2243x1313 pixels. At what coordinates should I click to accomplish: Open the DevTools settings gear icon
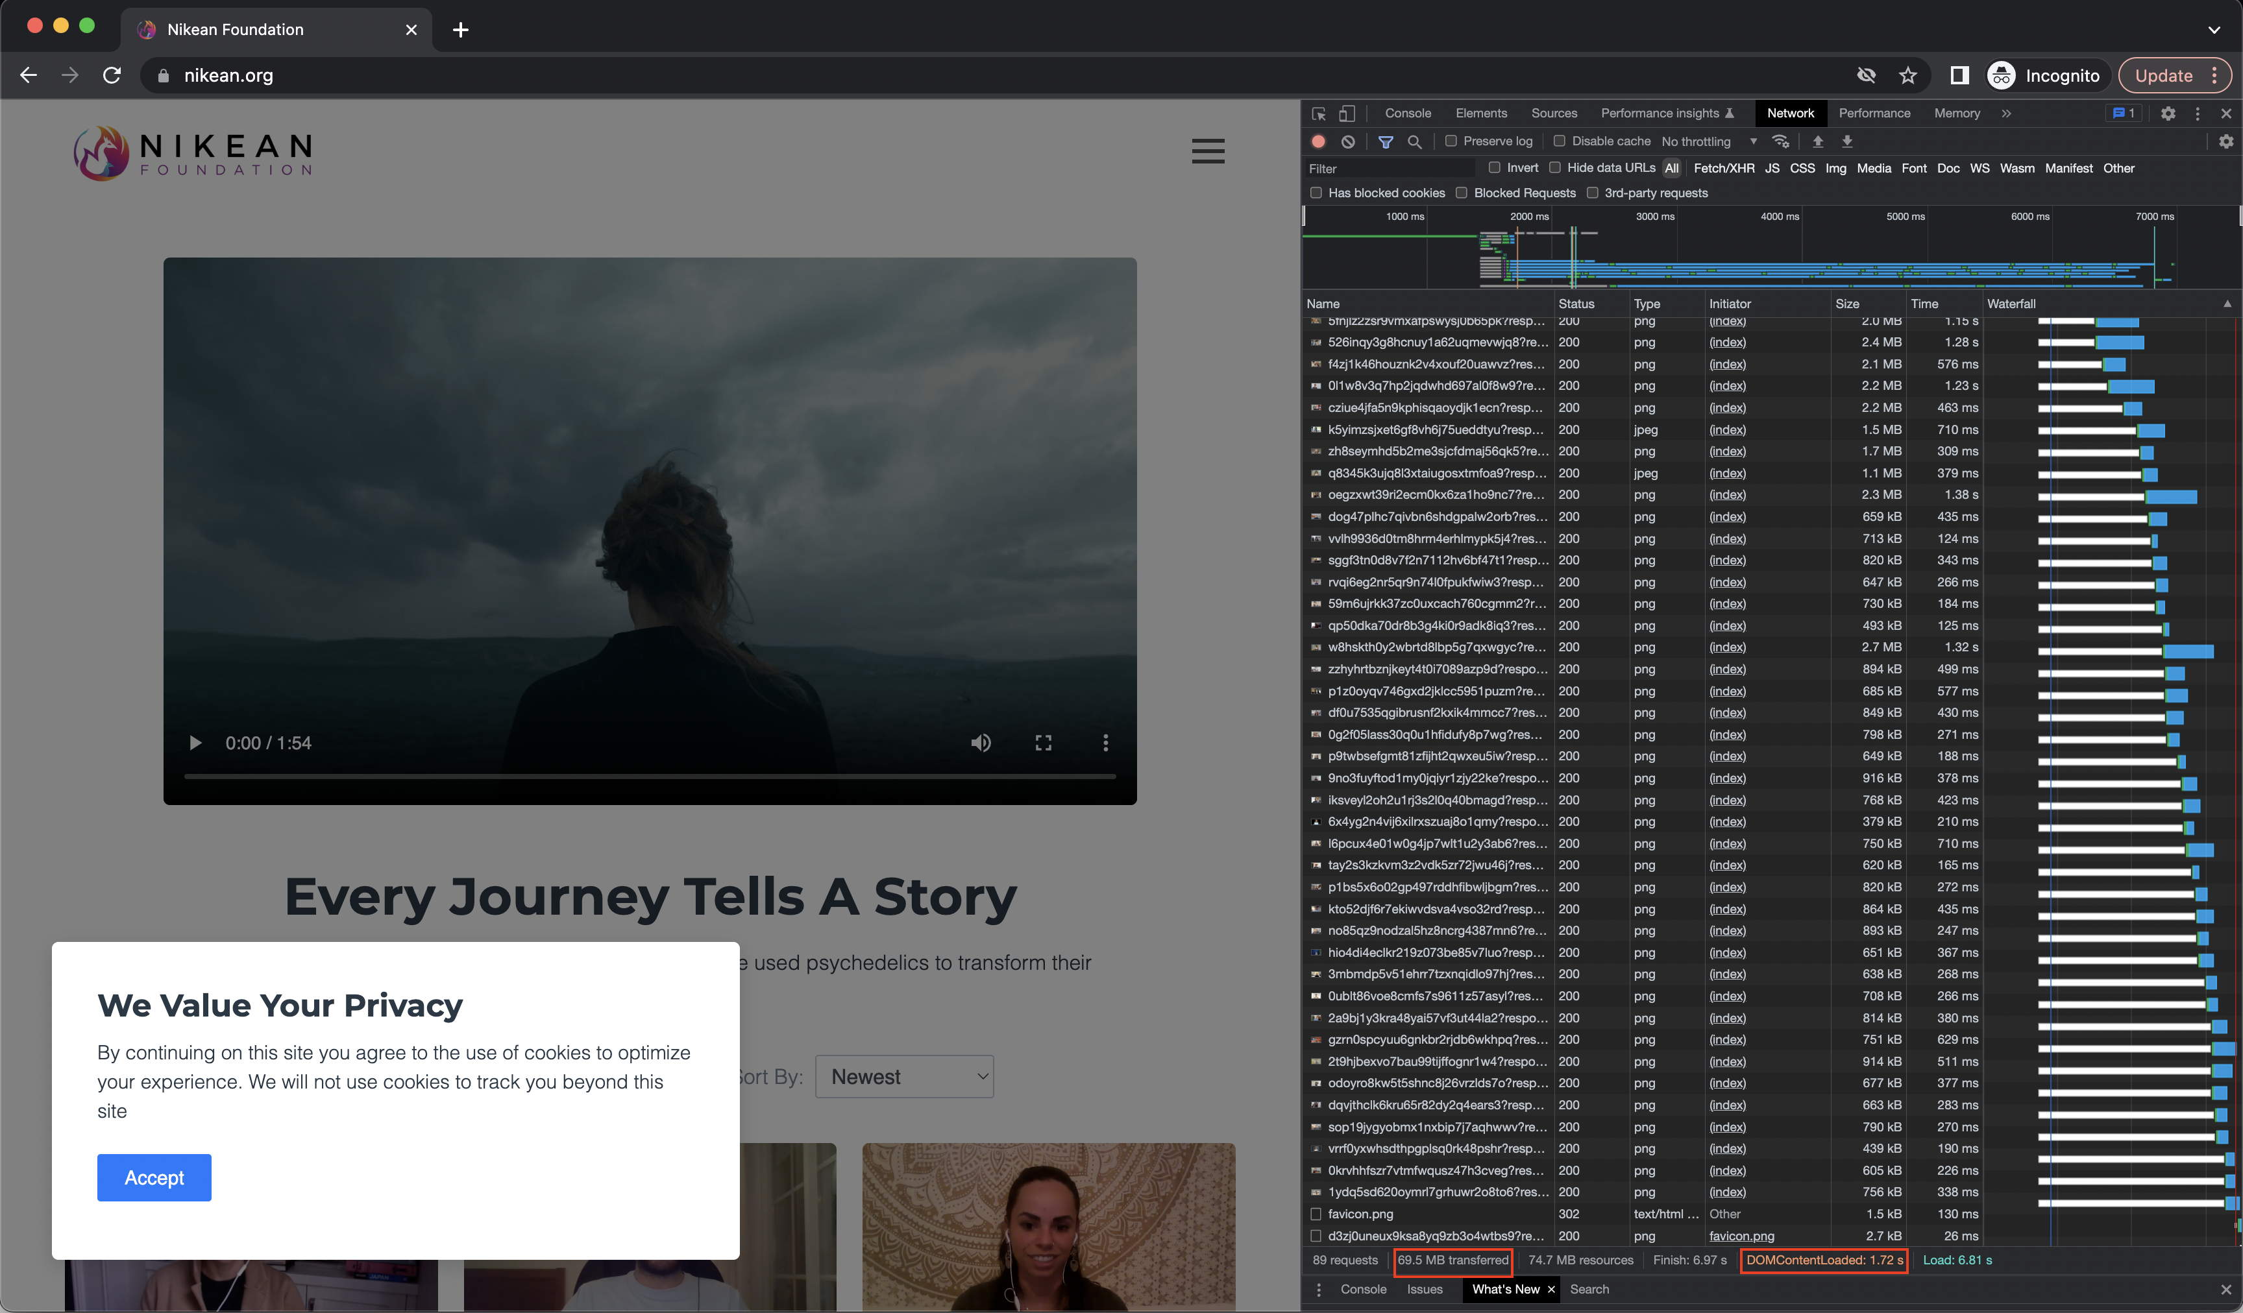[x=2167, y=114]
